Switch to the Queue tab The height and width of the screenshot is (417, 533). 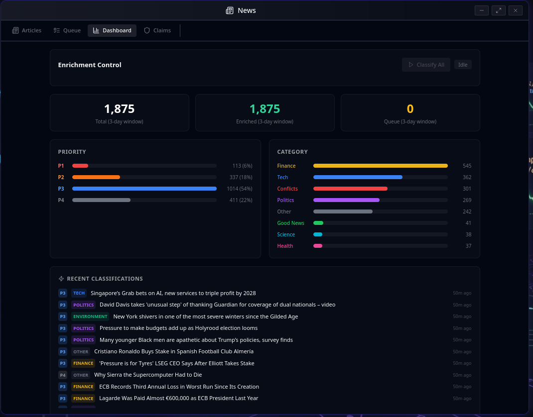coord(67,30)
